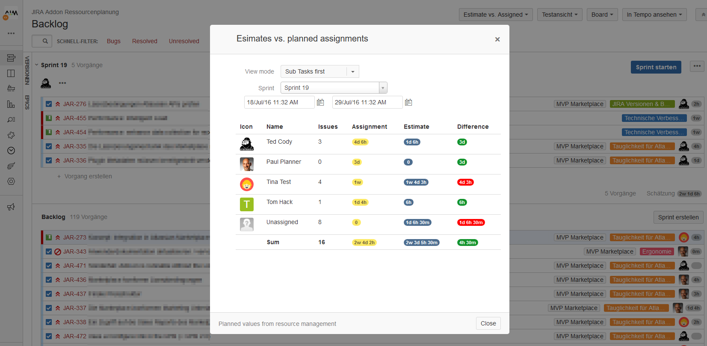Open three-dots next to Sprint 19 avatar

(62, 83)
